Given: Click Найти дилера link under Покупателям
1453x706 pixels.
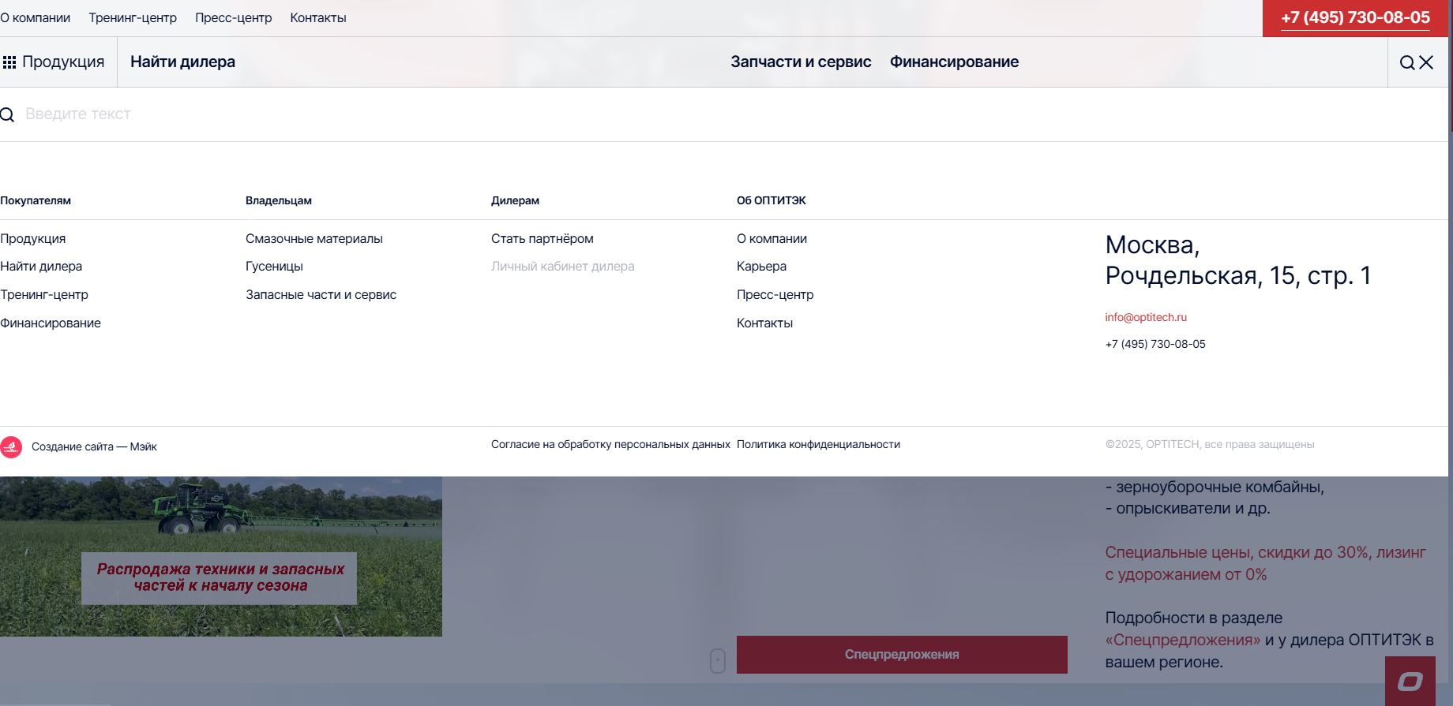Looking at the screenshot, I should (x=41, y=267).
